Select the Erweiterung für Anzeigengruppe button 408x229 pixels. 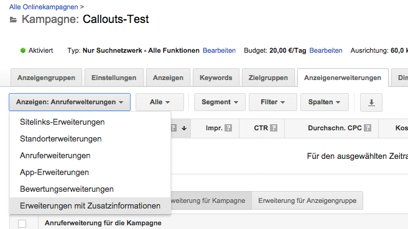pyautogui.click(x=307, y=200)
